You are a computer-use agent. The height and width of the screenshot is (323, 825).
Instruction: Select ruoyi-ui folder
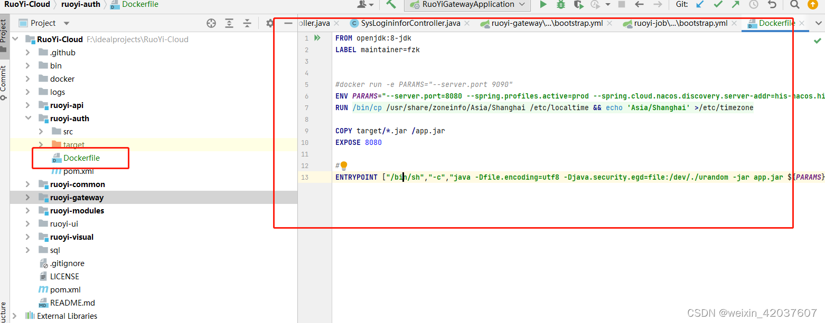[64, 224]
